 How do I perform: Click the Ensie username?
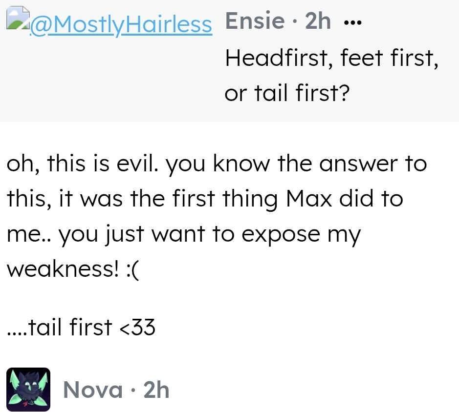pyautogui.click(x=255, y=21)
